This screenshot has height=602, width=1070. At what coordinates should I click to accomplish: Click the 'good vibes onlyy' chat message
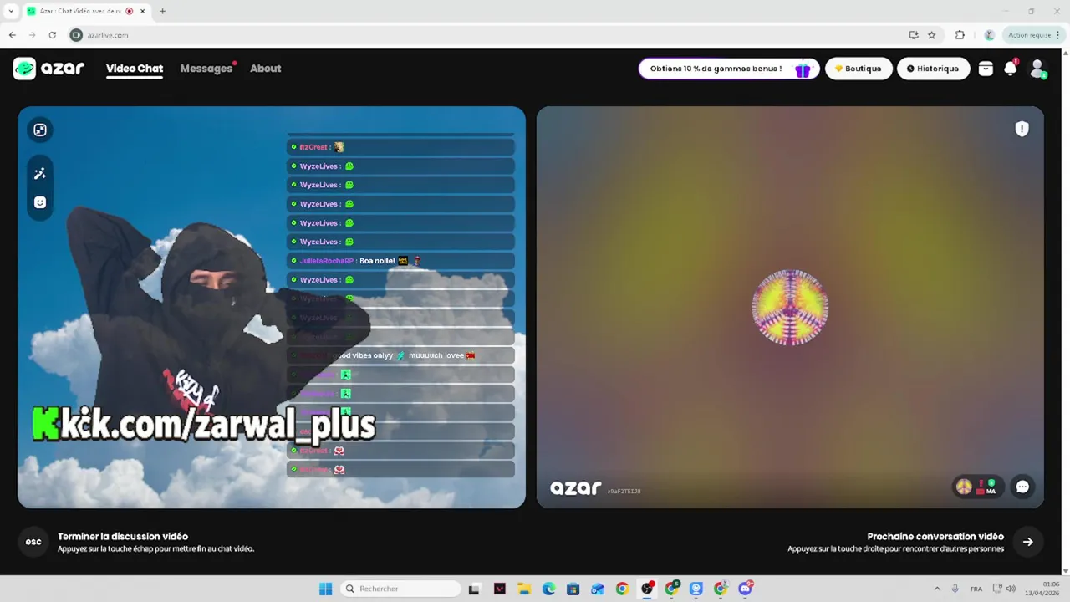[x=400, y=355]
